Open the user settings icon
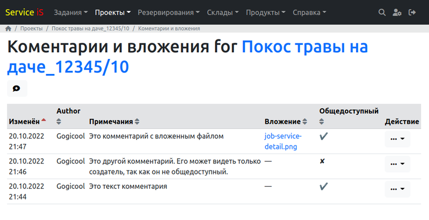 [x=397, y=12]
